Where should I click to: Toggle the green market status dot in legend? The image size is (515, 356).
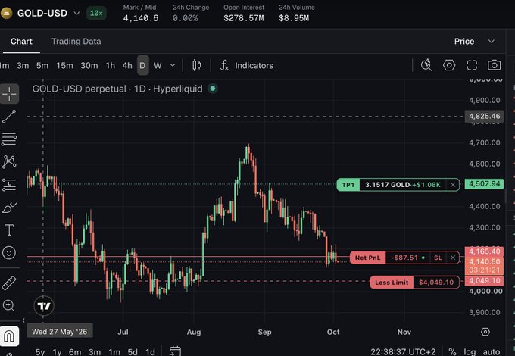point(213,89)
